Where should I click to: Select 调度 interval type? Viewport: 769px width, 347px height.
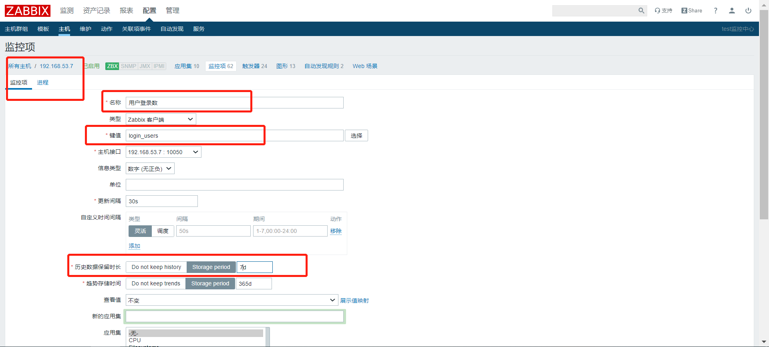pyautogui.click(x=163, y=231)
